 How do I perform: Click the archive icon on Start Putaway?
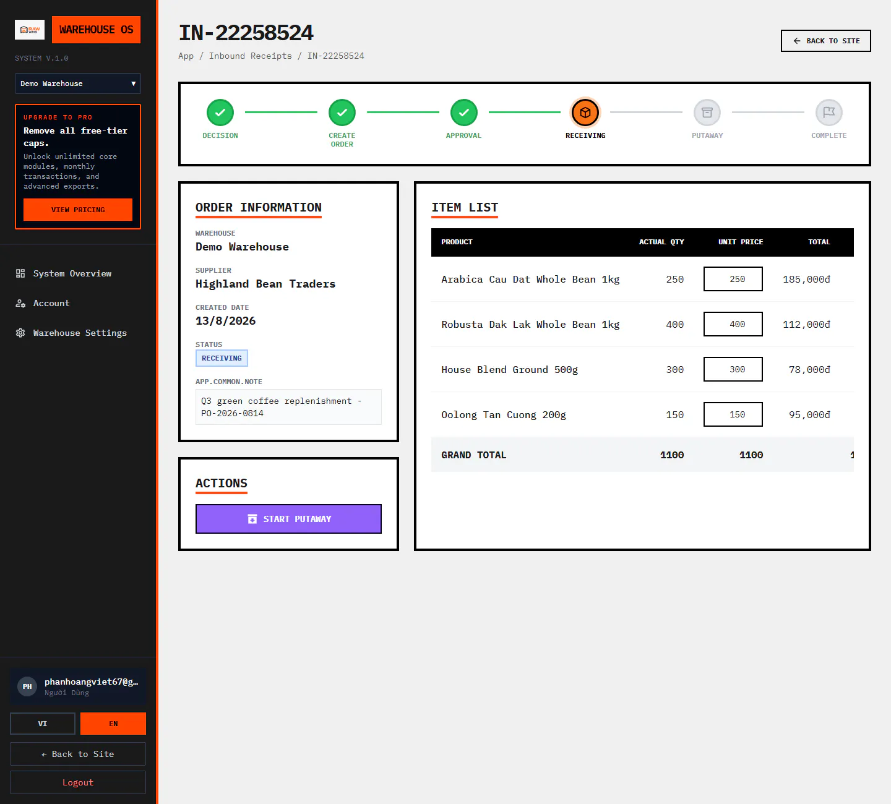[252, 519]
